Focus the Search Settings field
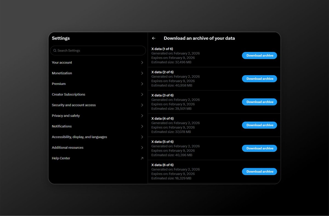Image resolution: width=329 pixels, height=216 pixels. (x=99, y=51)
